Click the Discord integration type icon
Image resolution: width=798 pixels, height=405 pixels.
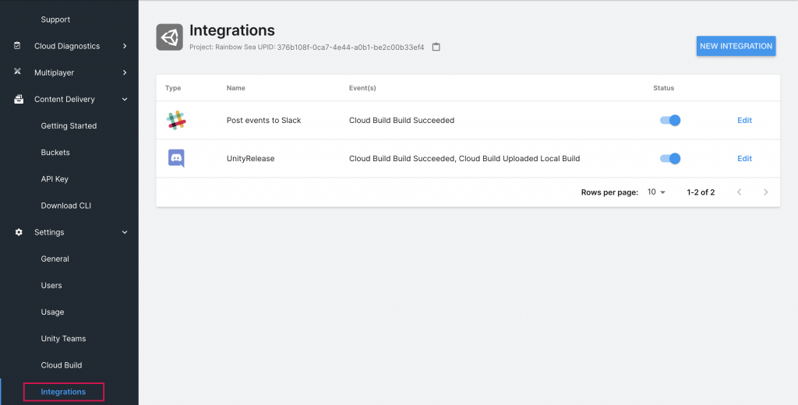click(x=176, y=158)
